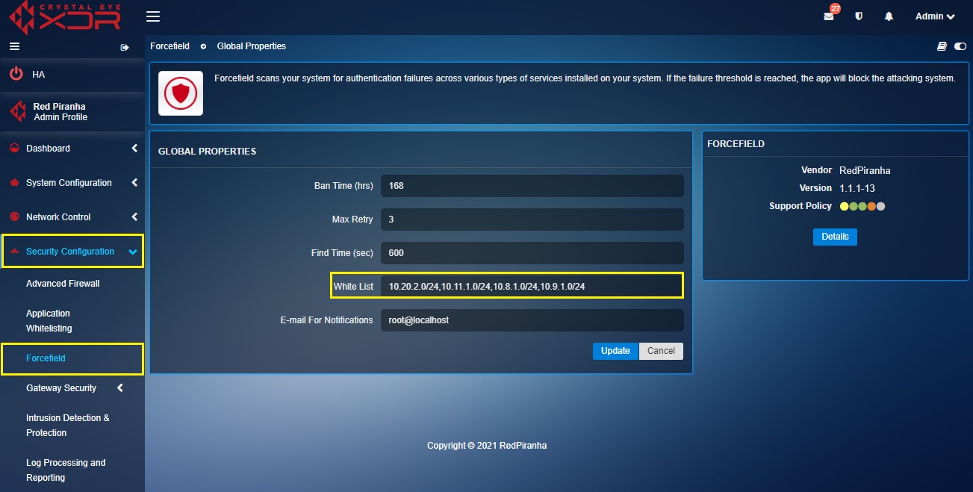Click the GLOBAL PROPERTIES panel heading
Image resolution: width=973 pixels, height=492 pixels.
click(207, 152)
